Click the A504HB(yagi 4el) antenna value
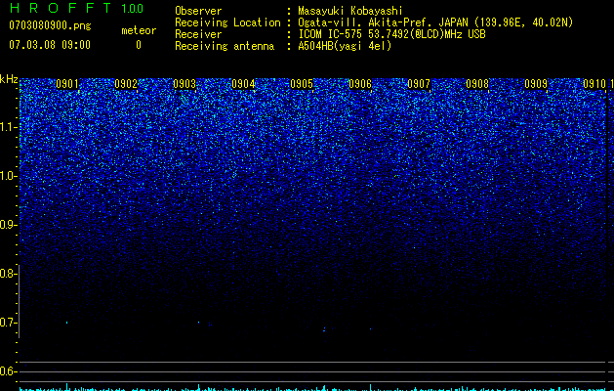The image size is (614, 391). (x=345, y=46)
